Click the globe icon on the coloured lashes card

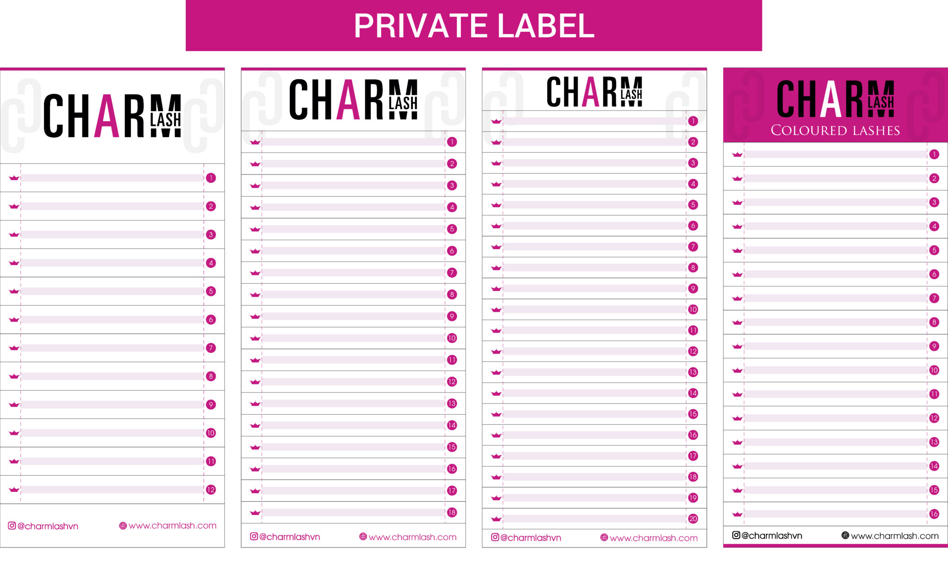tap(845, 535)
